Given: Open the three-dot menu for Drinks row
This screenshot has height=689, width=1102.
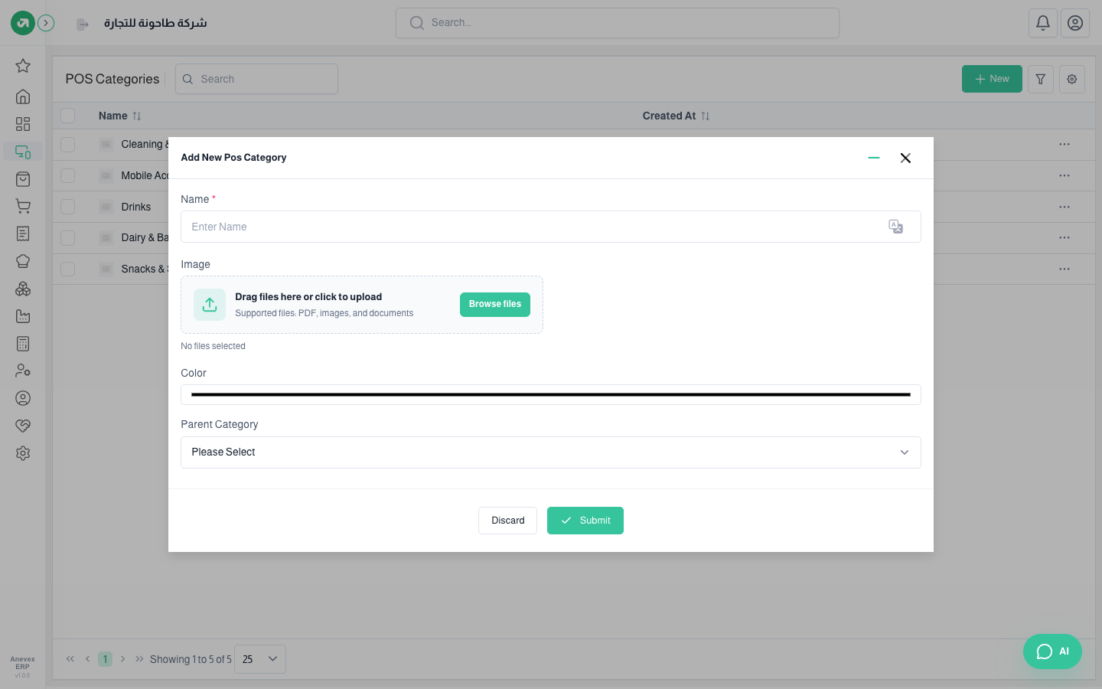Looking at the screenshot, I should coord(1065,207).
